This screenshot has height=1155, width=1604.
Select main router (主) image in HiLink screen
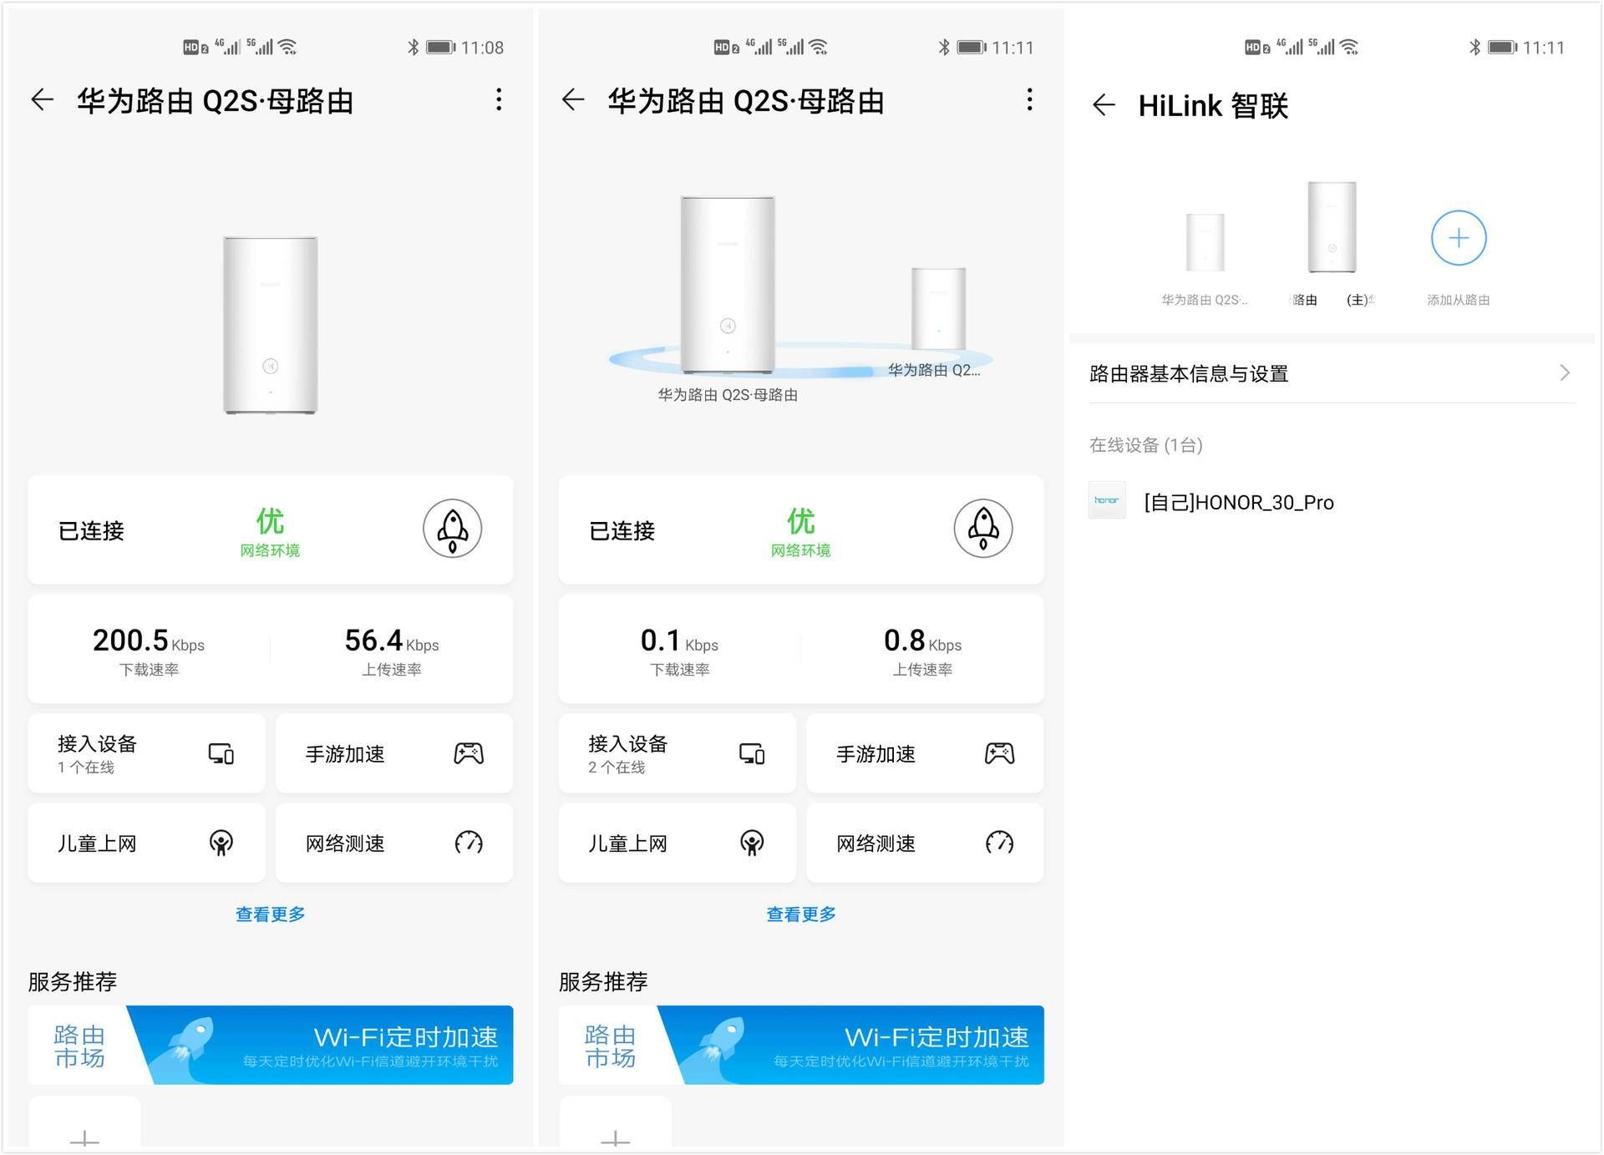(x=1332, y=227)
